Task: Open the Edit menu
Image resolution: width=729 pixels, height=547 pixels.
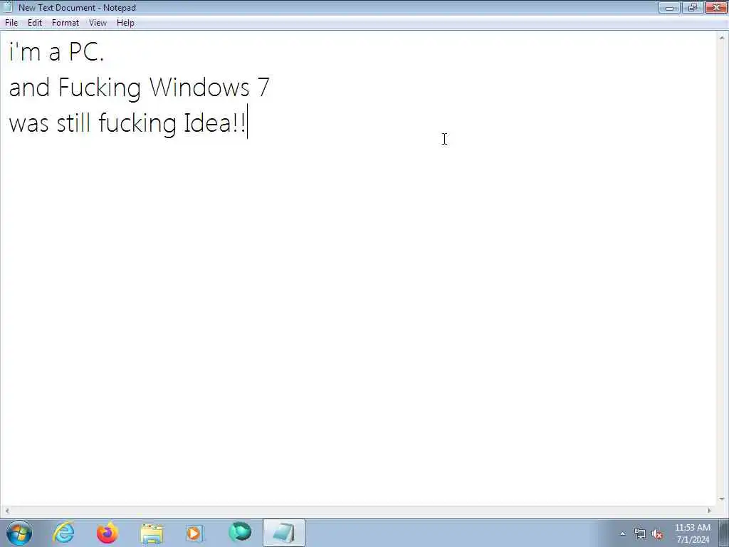Action: (x=35, y=23)
